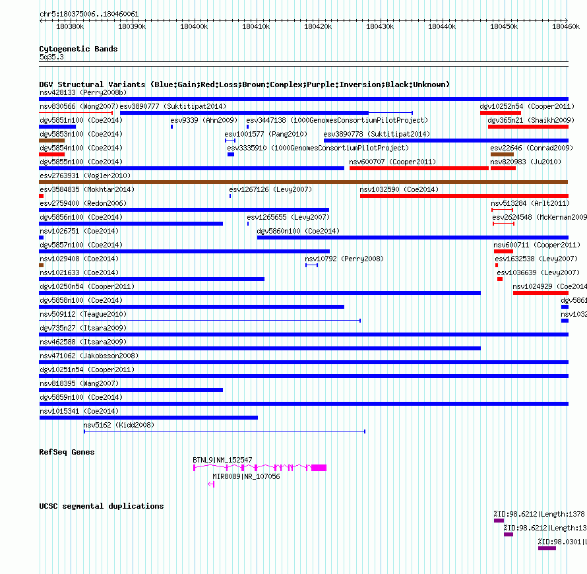Select the dgv365n21 (Shaikh2009) label

click(x=531, y=120)
